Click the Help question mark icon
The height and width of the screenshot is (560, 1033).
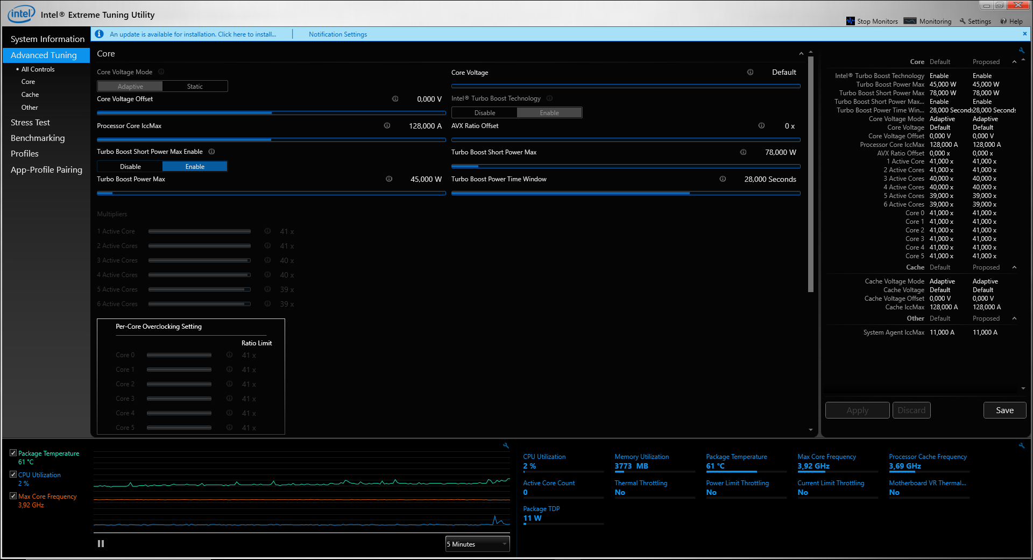click(x=1003, y=22)
